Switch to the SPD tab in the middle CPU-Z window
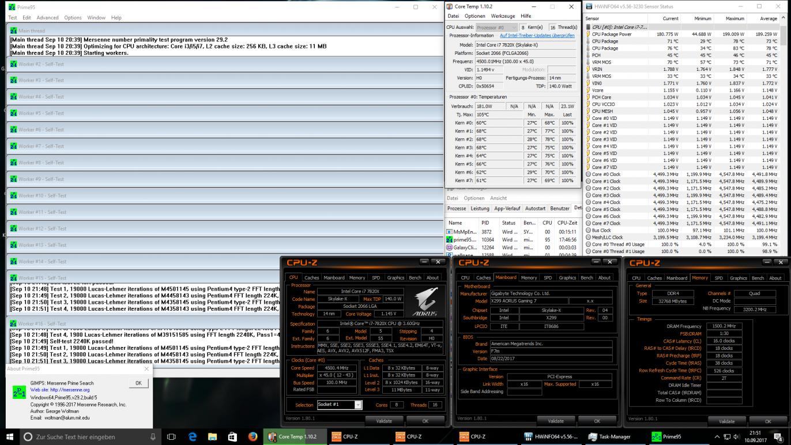The width and height of the screenshot is (791, 445). coord(548,278)
